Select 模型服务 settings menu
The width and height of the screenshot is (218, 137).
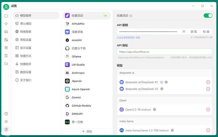point(36,15)
